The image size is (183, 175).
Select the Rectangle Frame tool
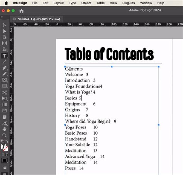click(4, 80)
